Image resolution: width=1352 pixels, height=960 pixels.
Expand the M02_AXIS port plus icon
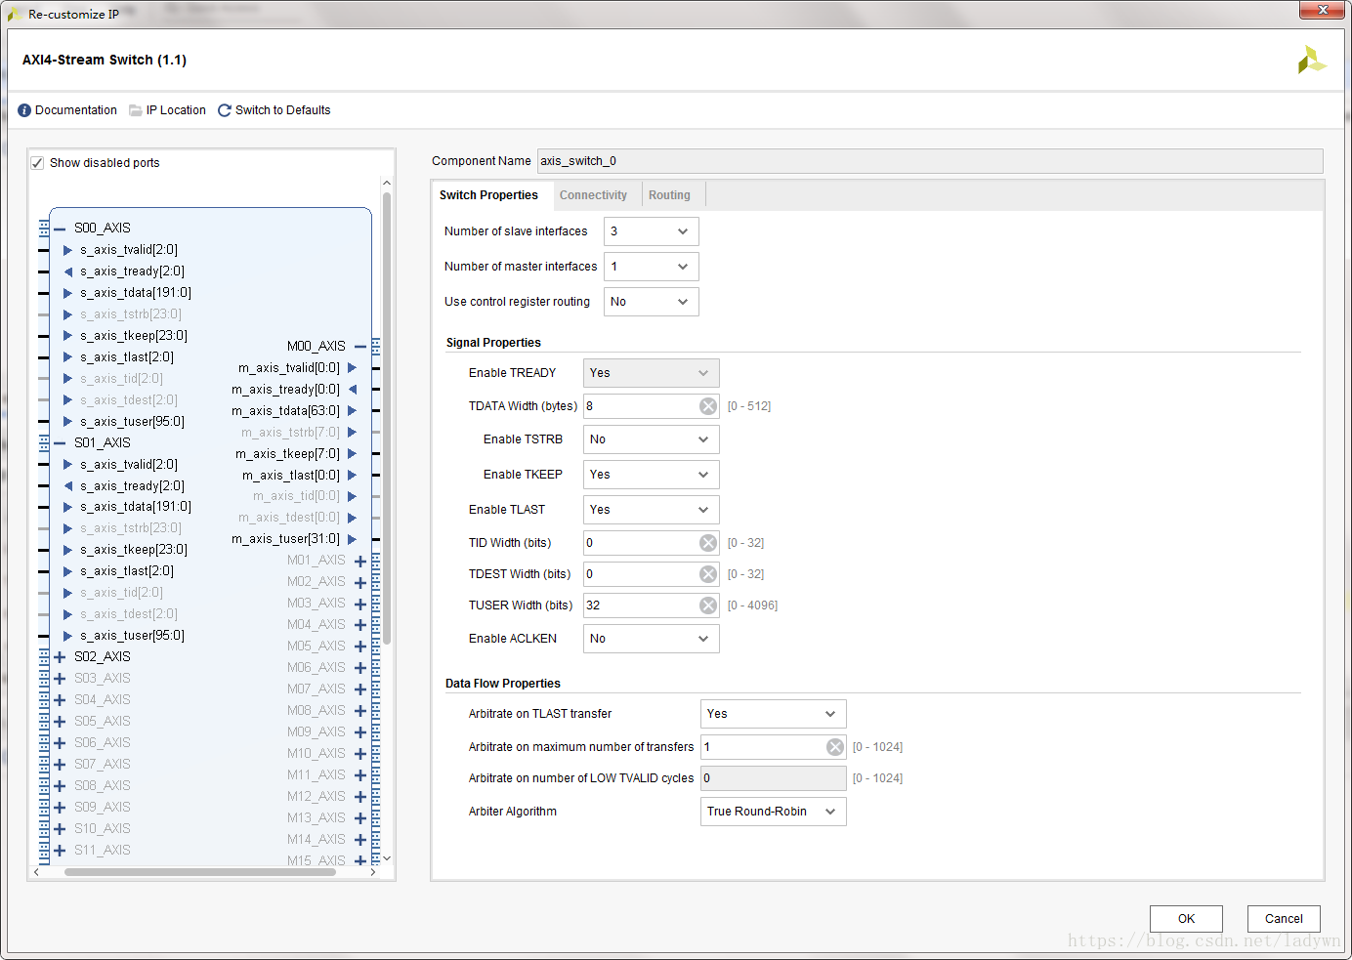360,583
